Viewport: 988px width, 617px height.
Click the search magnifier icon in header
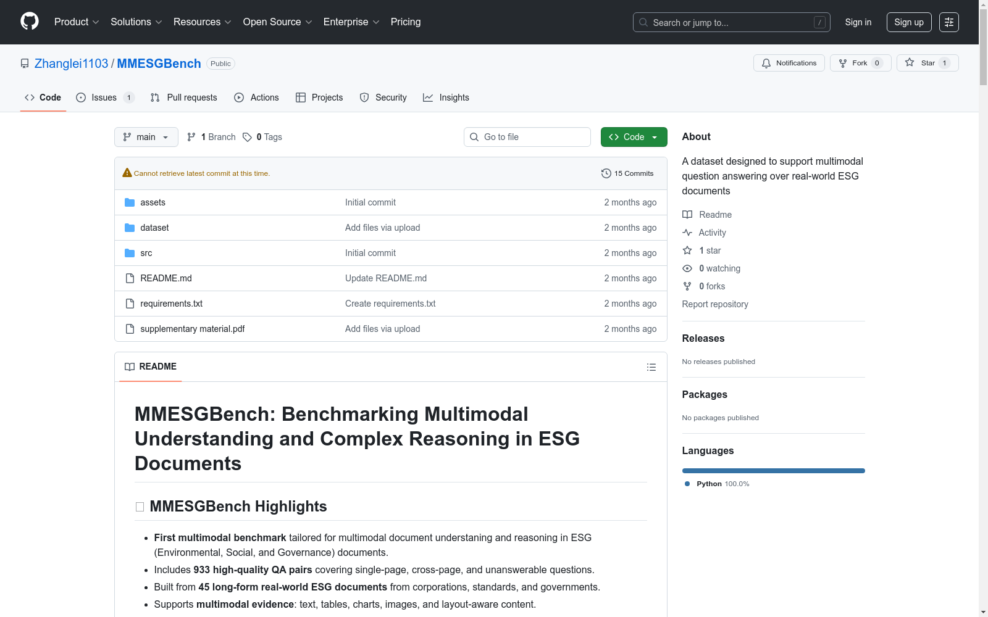[643, 22]
